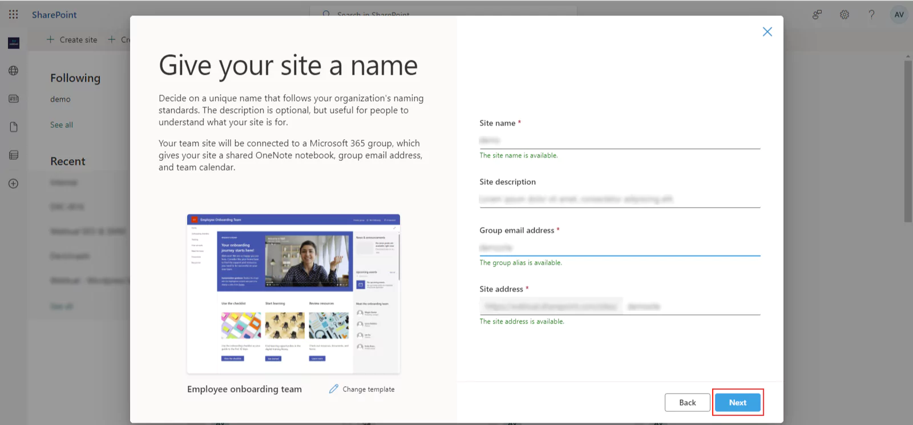Click the SharePoint home link
This screenshot has width=913, height=425.
(x=54, y=15)
